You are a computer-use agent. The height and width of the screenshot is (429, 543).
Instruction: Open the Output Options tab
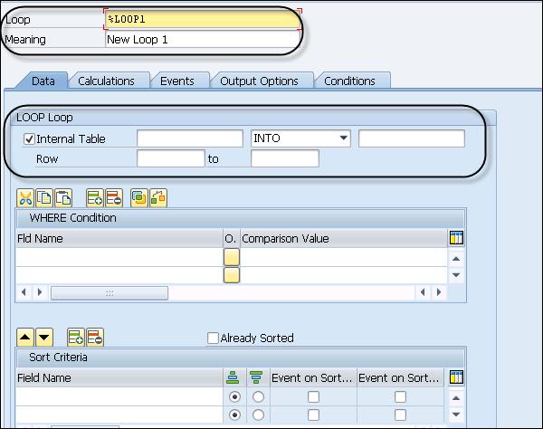coord(259,81)
